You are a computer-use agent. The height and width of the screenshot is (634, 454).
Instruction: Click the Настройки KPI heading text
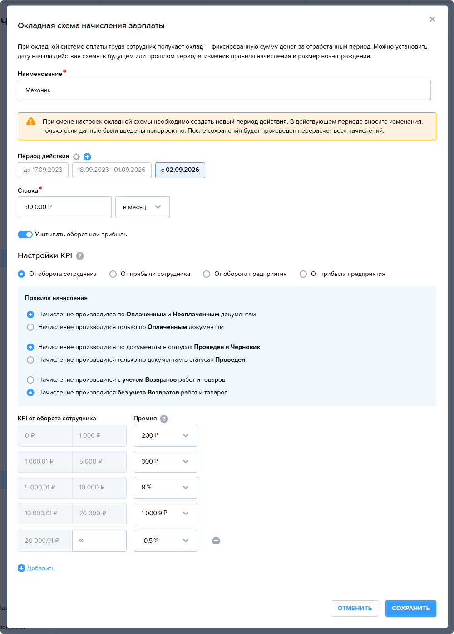point(45,256)
